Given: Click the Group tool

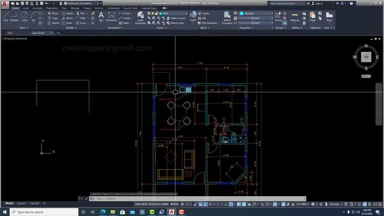Looking at the screenshot, I should (x=278, y=17).
